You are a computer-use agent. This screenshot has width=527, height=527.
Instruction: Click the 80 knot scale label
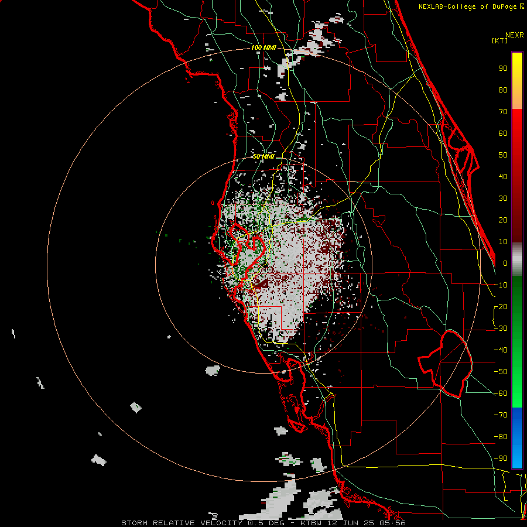click(503, 90)
